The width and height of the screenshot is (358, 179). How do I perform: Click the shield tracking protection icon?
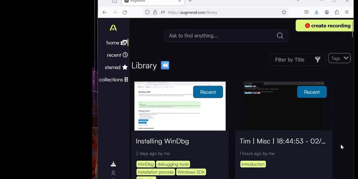coord(147,12)
